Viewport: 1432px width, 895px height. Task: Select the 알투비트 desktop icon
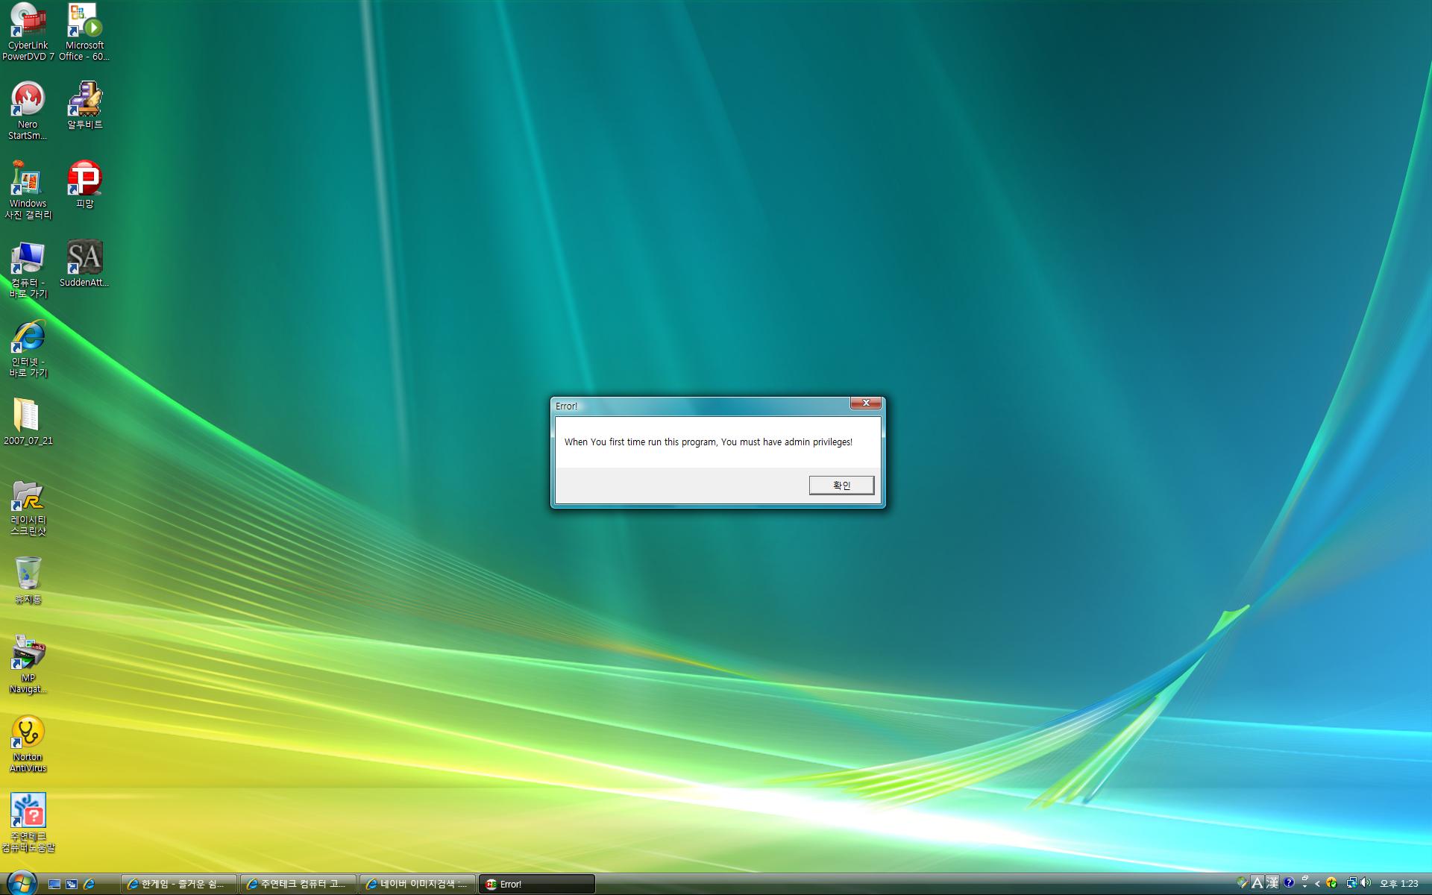[84, 105]
